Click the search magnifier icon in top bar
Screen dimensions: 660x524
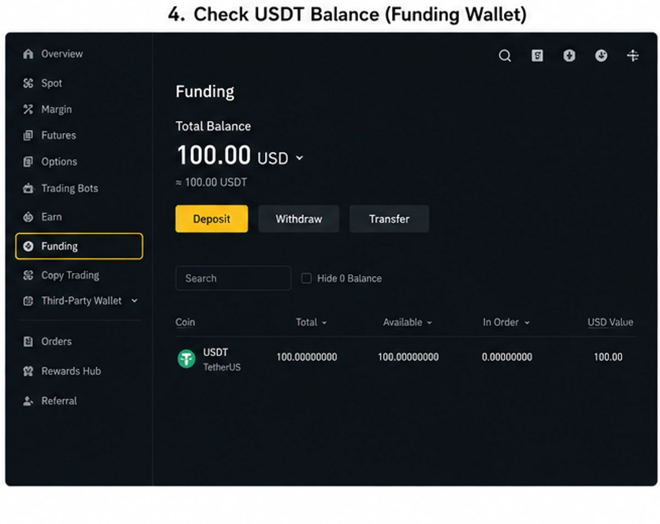[x=505, y=56]
